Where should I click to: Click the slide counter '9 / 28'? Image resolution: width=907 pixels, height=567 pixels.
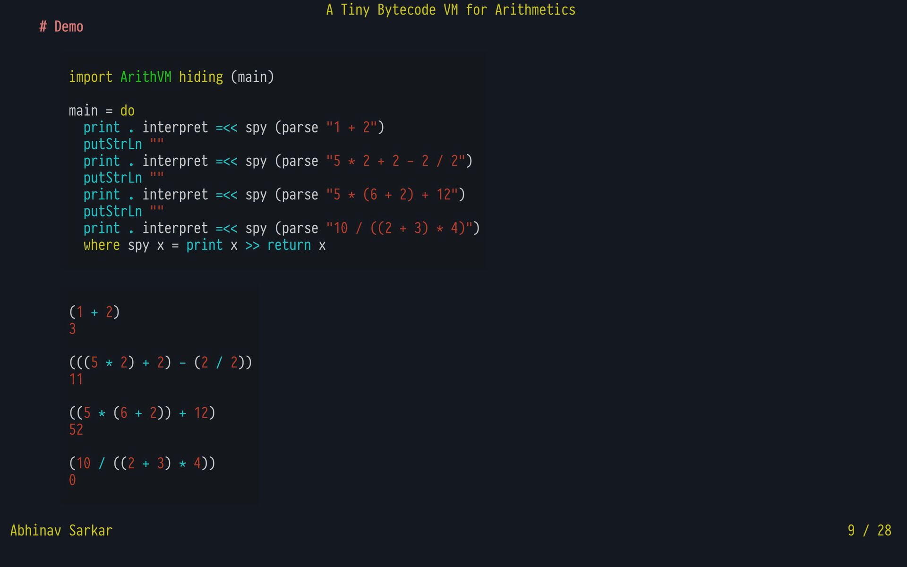(869, 531)
